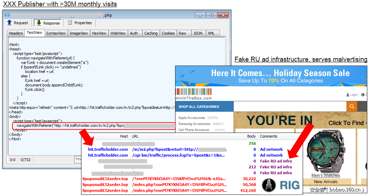The height and width of the screenshot is (196, 369).
Task: Click the URL column header
Action: (x=135, y=136)
